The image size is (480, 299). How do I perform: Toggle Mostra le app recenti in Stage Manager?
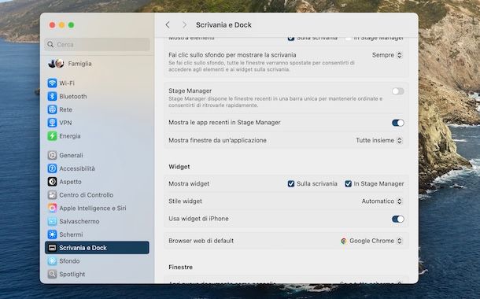(x=397, y=123)
